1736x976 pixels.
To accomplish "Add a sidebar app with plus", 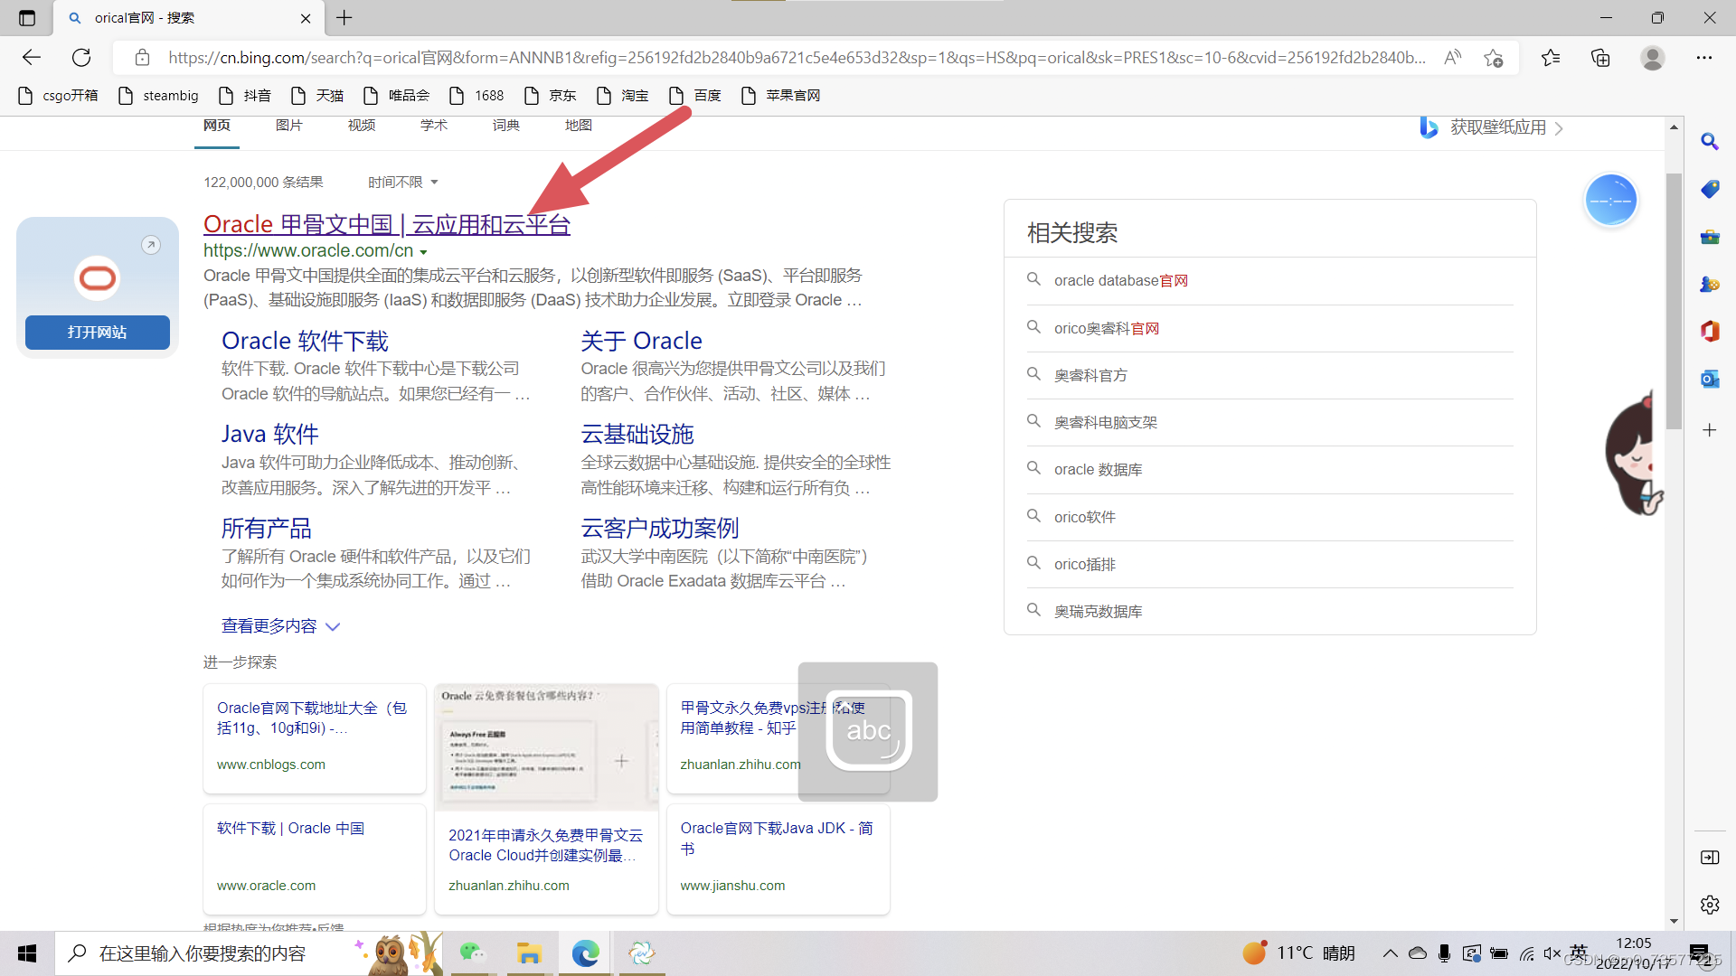I will (x=1709, y=430).
